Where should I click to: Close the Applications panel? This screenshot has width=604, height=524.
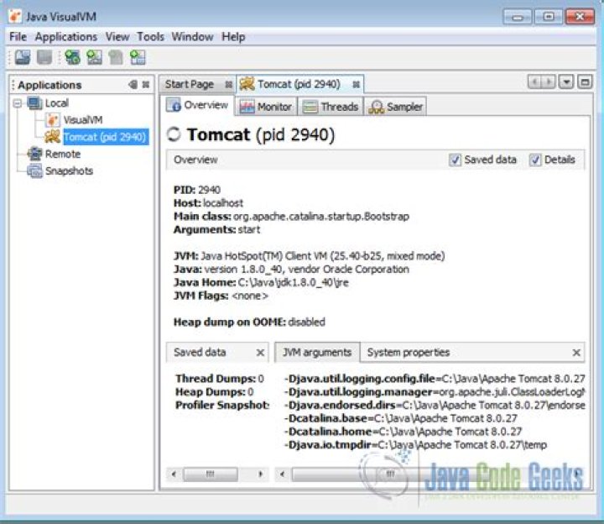[x=146, y=85]
